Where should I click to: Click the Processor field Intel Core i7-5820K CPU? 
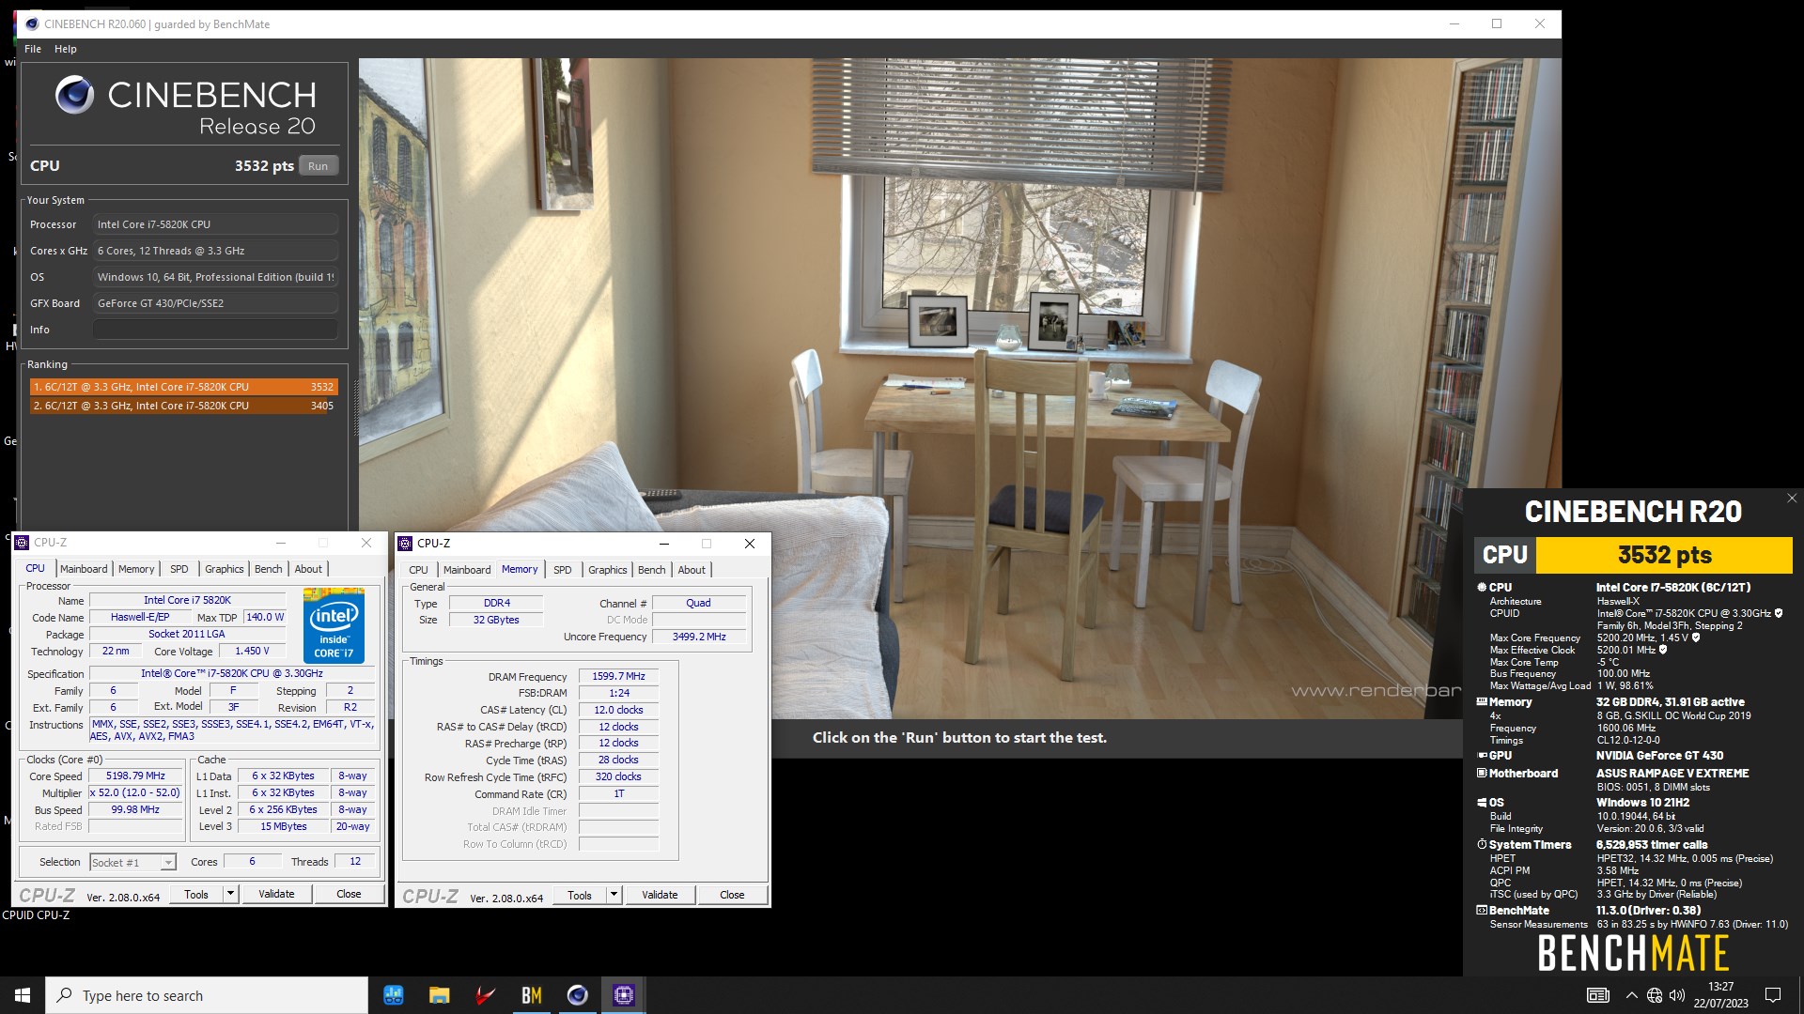215,224
